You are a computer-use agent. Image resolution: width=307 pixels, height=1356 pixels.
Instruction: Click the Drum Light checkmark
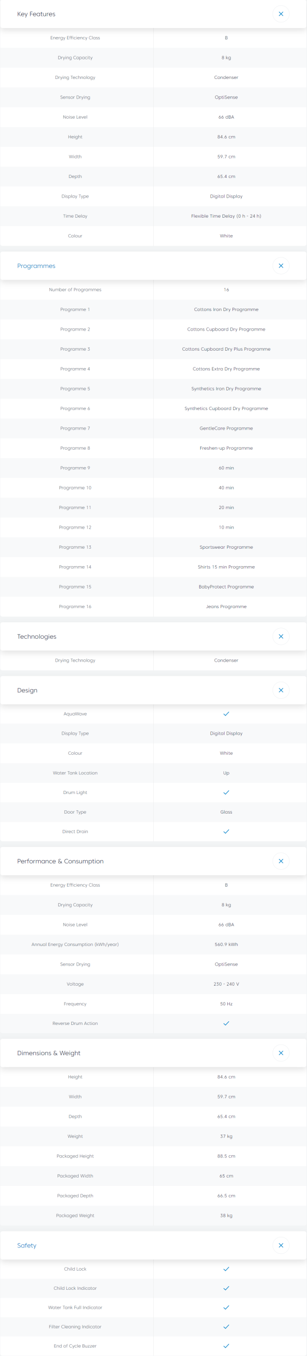tap(226, 792)
